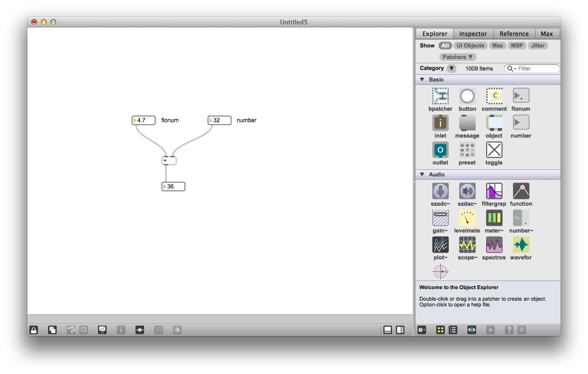Screen dimensions: 588x374
Task: Select the ezadc~ microphone icon
Action: [441, 191]
